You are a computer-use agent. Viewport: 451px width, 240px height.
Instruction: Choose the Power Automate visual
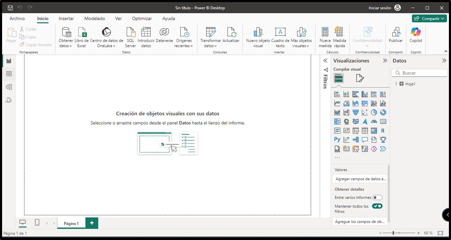[383, 149]
